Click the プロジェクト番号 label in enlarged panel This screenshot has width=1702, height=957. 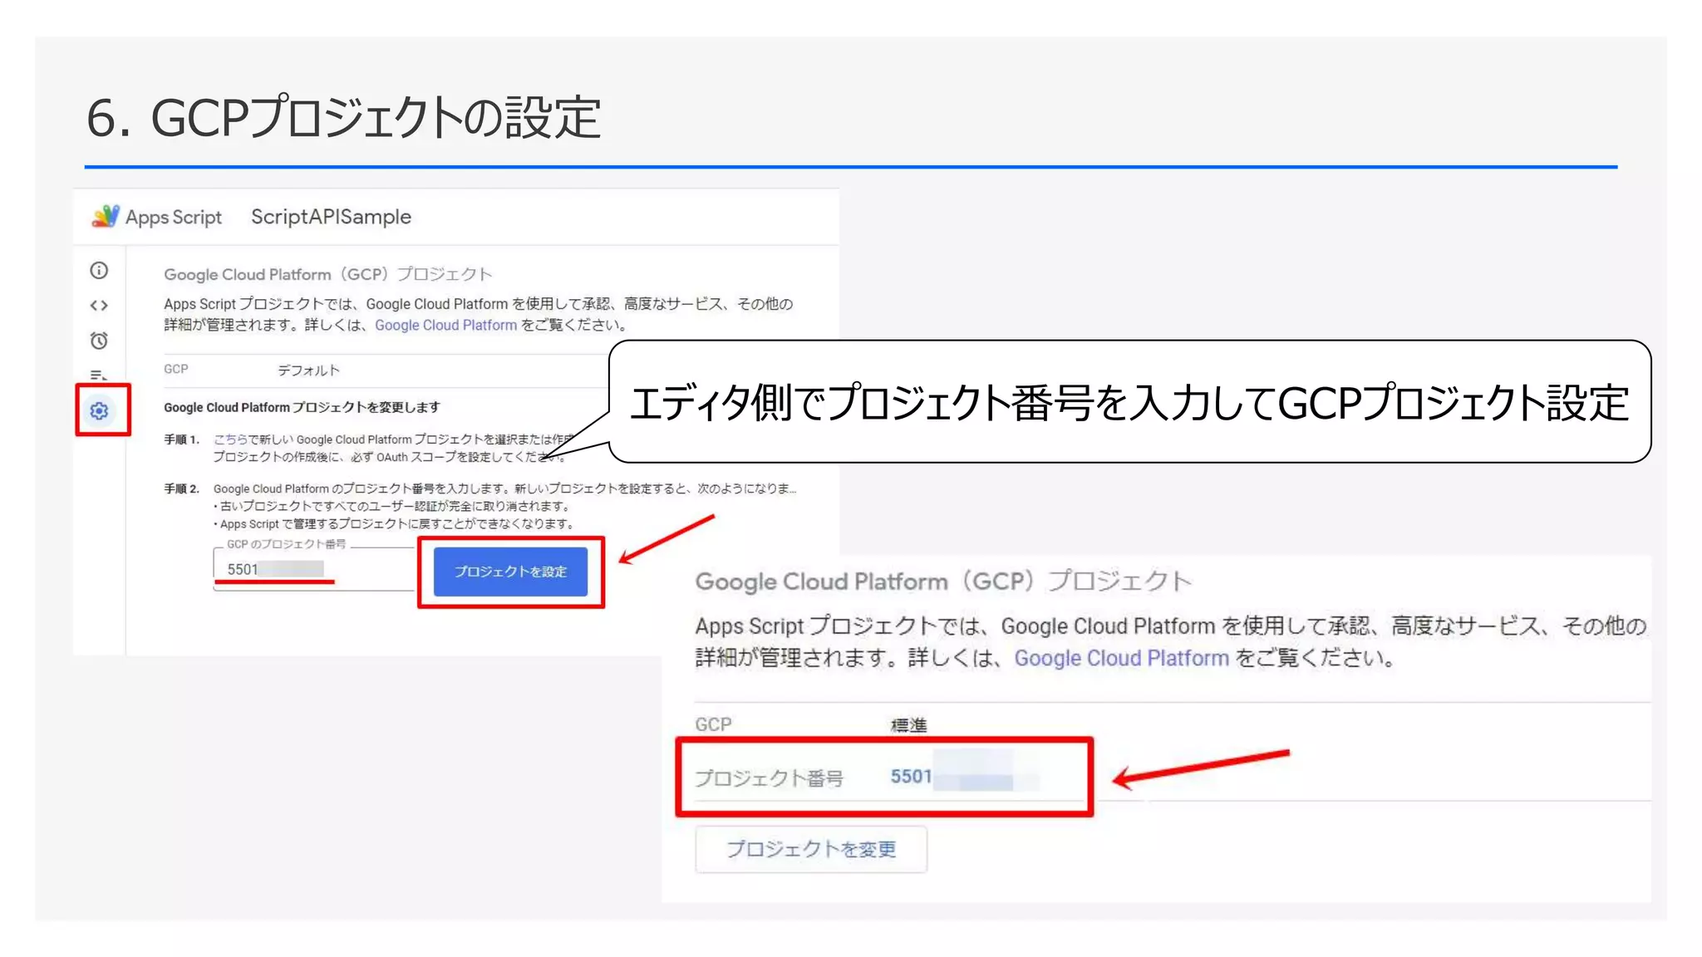(769, 778)
